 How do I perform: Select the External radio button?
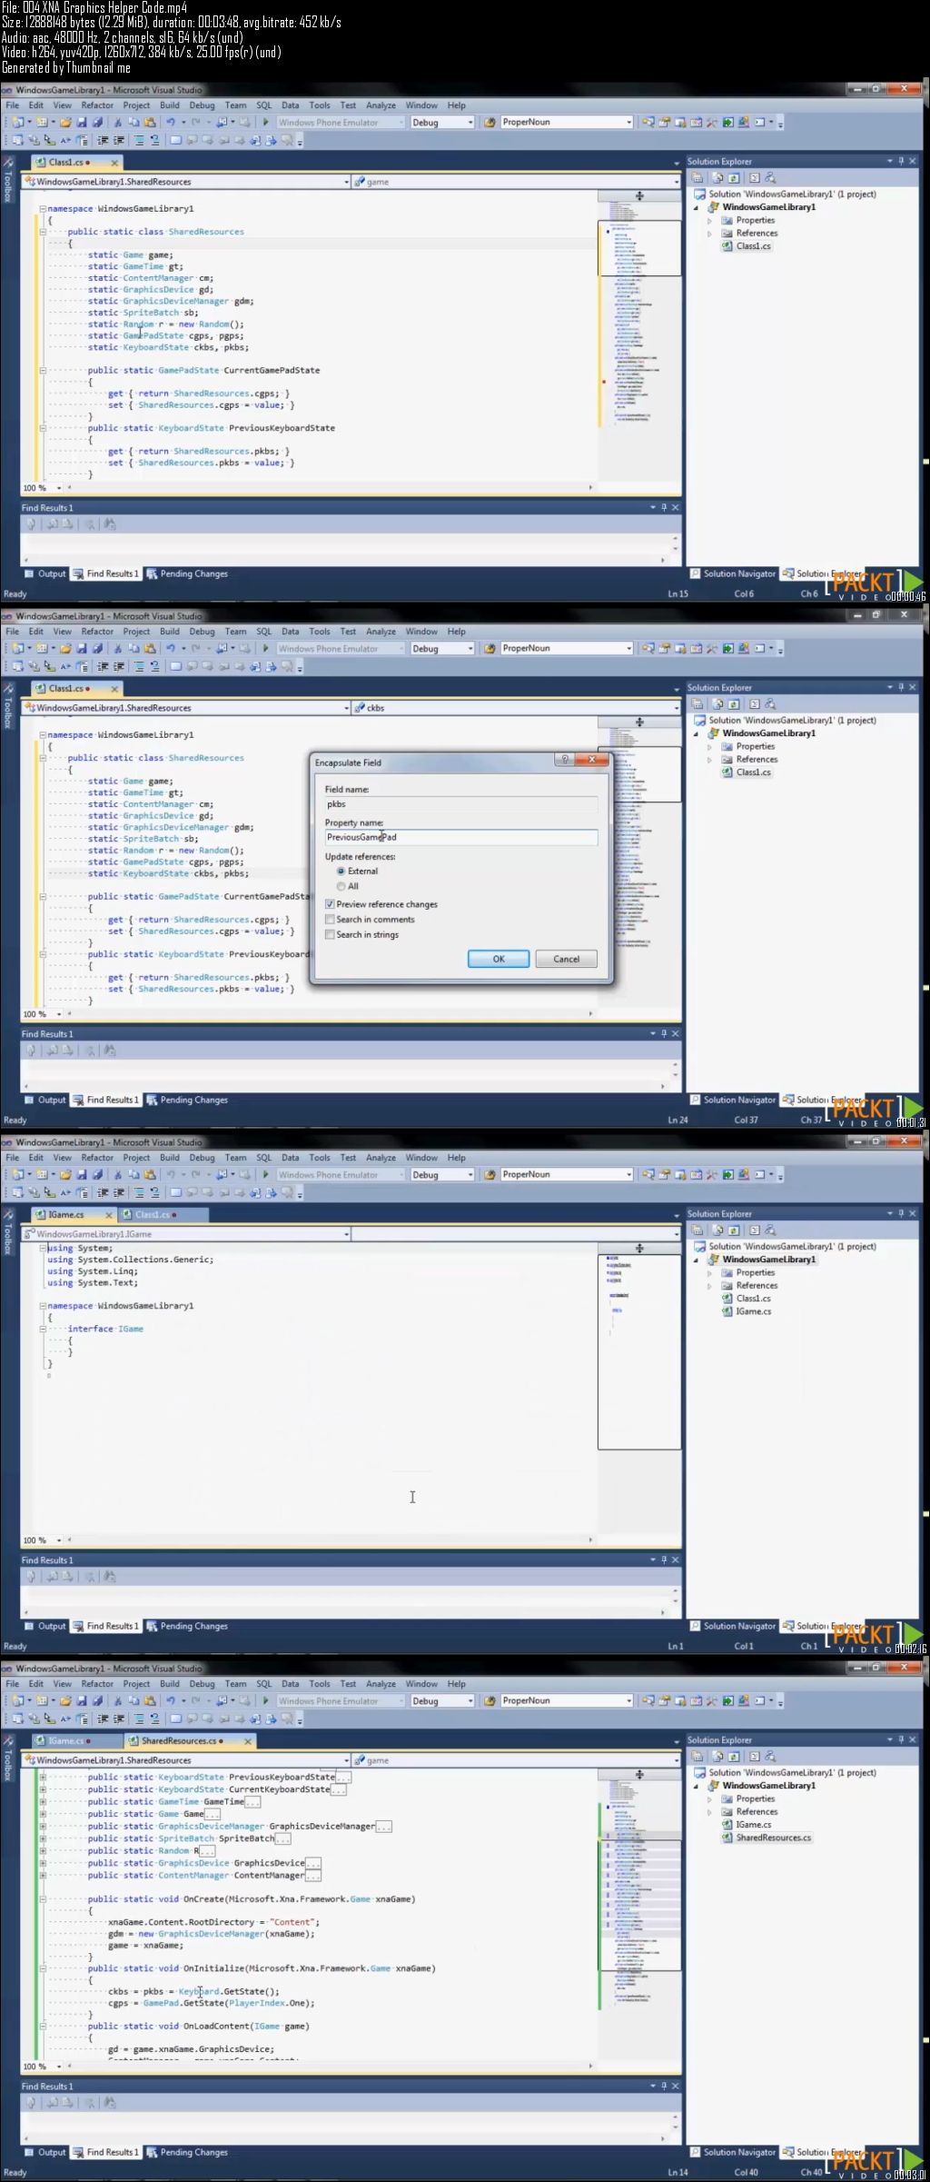click(x=341, y=871)
